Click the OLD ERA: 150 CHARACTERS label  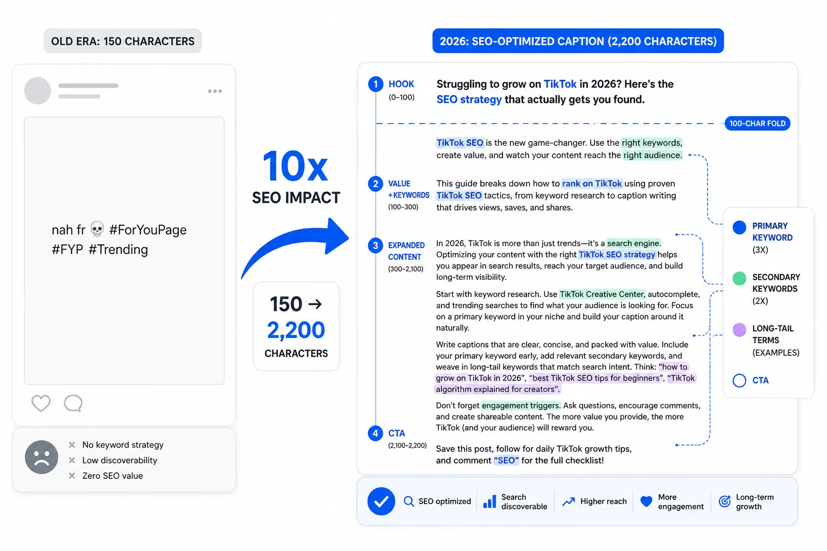pos(123,41)
